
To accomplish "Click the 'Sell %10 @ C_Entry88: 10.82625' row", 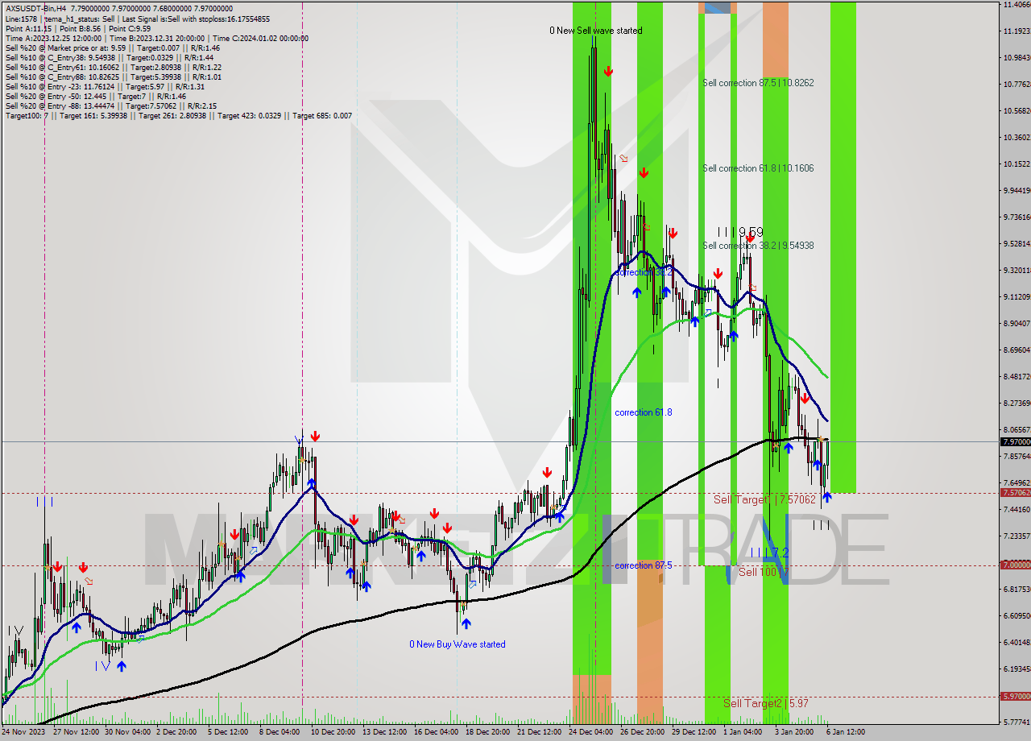I will pos(112,77).
